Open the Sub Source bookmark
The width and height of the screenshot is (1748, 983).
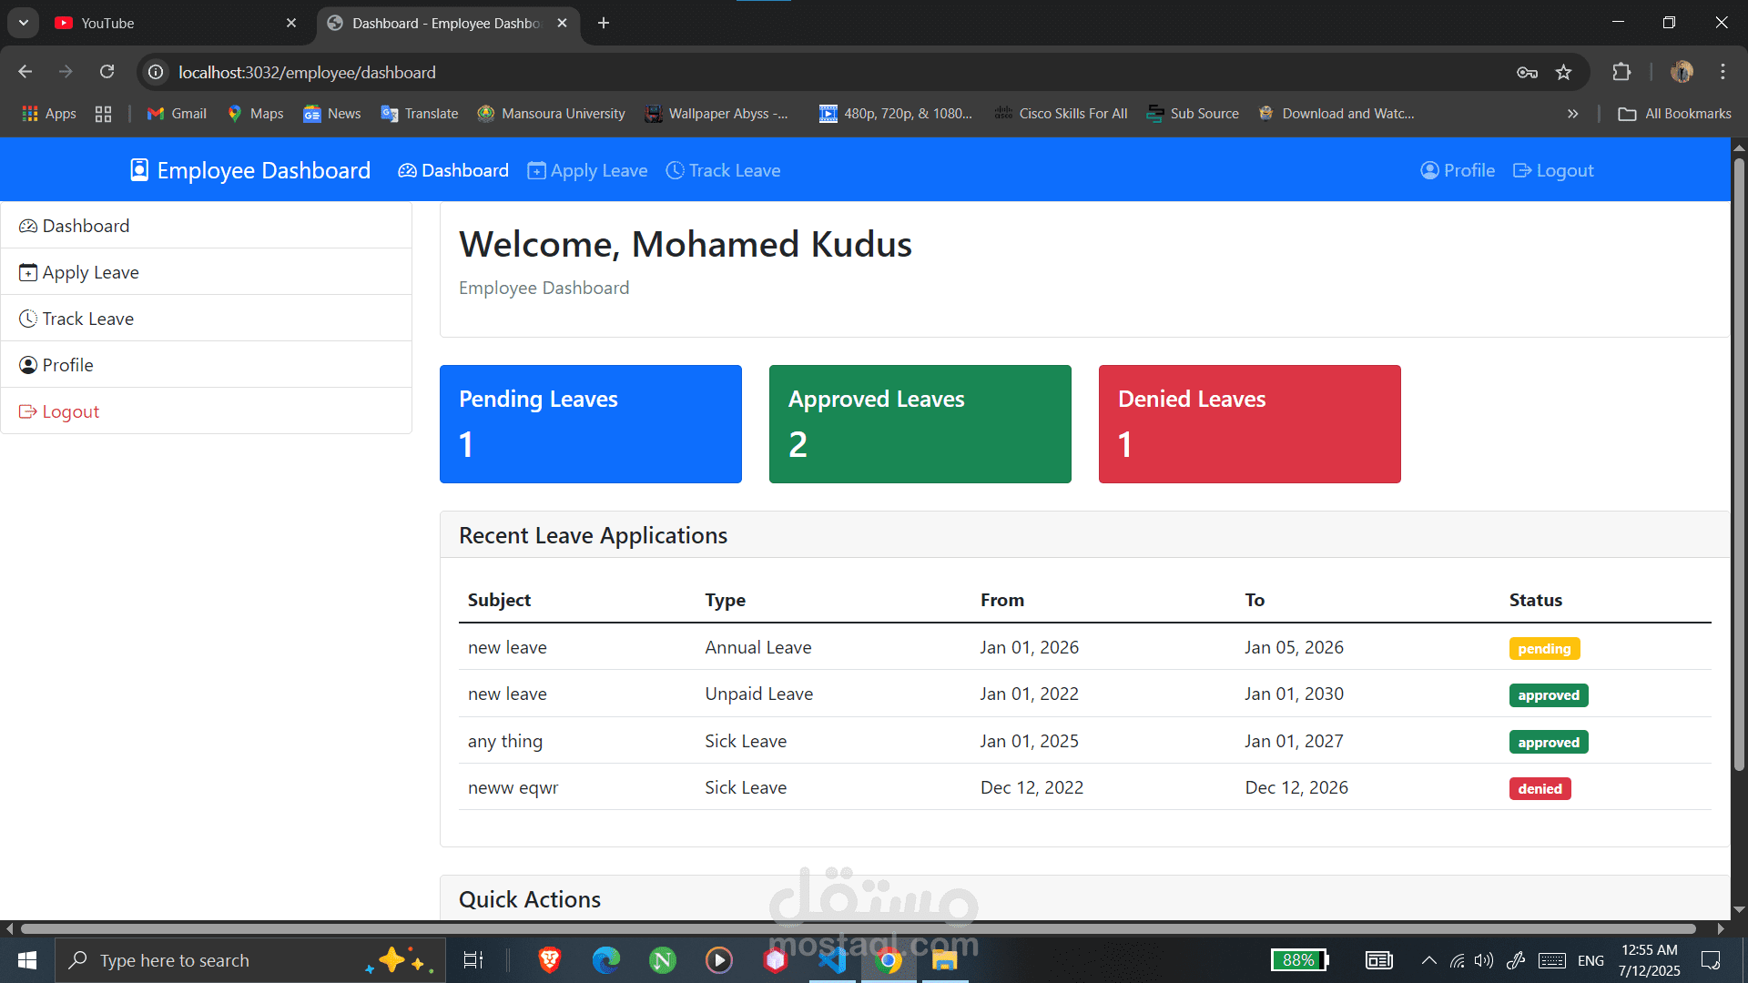click(x=1193, y=114)
